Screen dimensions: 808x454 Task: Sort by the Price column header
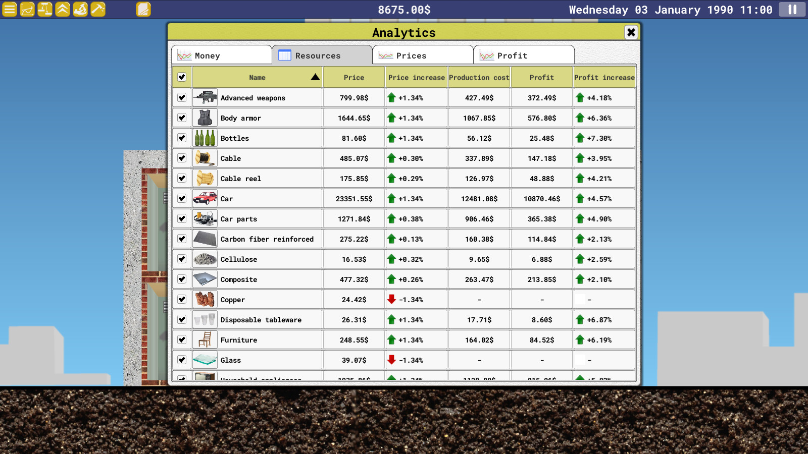pyautogui.click(x=353, y=77)
